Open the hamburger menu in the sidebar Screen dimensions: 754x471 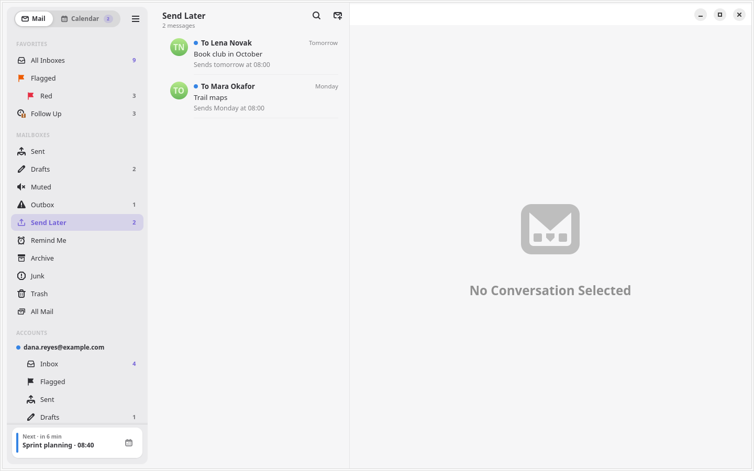(x=136, y=19)
